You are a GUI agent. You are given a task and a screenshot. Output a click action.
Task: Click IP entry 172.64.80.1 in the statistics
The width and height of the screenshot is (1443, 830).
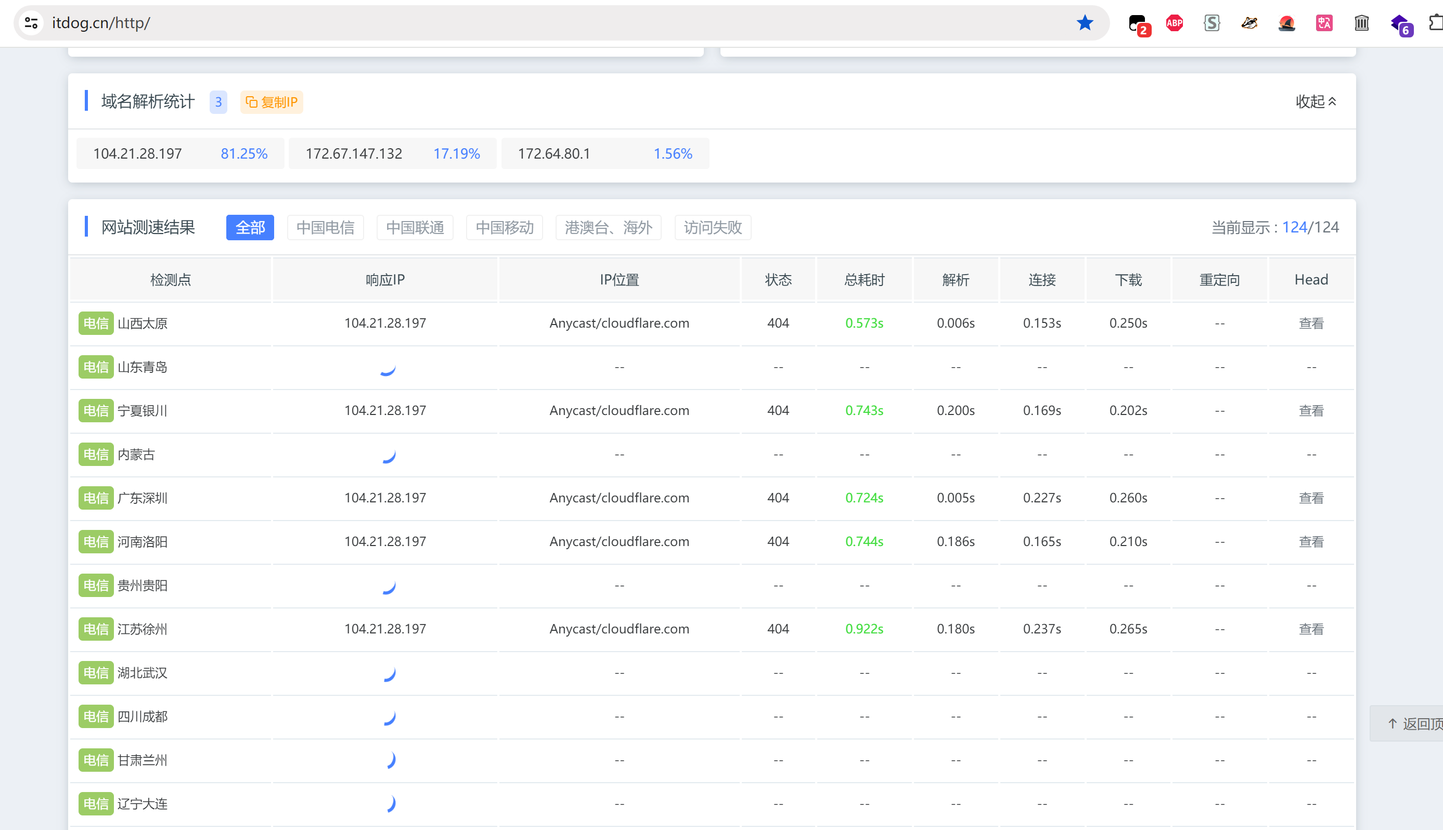coord(553,153)
